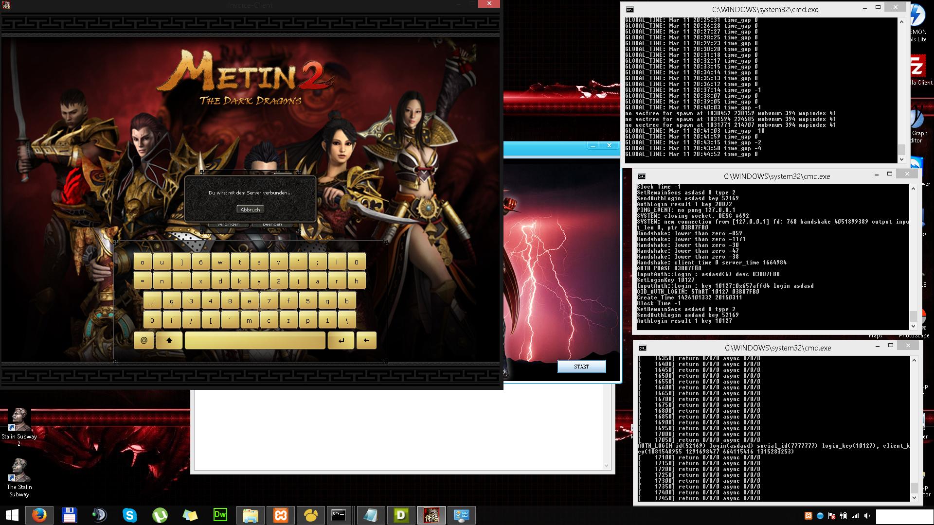Viewport: 934px width, 525px height.
Task: Click the blue floppy disk taskbar icon
Action: [69, 515]
